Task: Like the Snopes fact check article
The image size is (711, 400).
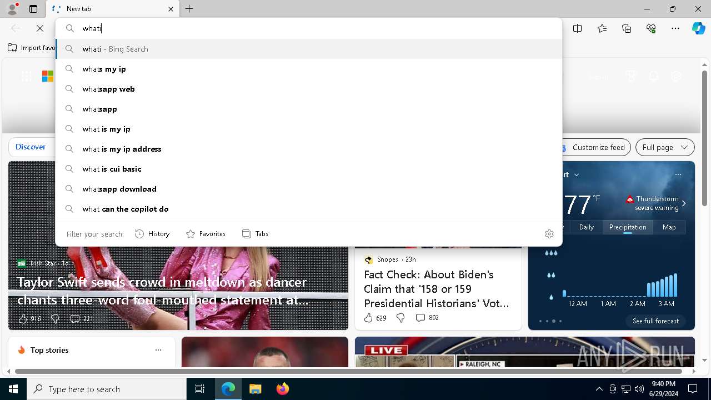Action: 375,318
